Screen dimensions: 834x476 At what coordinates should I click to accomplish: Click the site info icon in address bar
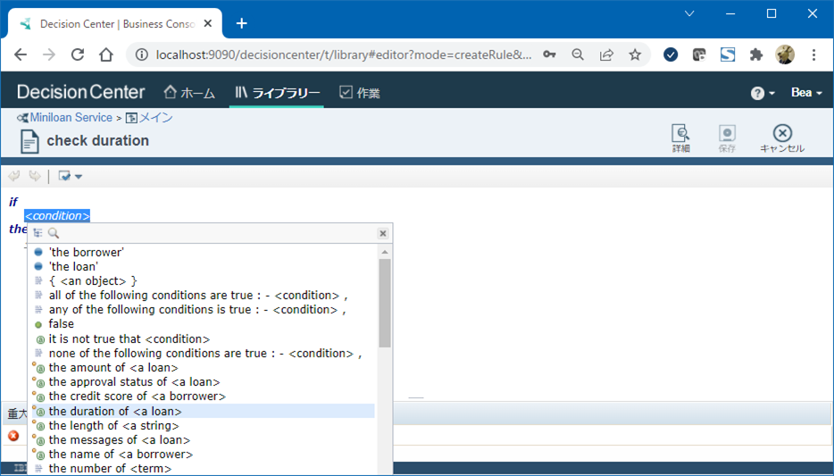click(x=141, y=54)
